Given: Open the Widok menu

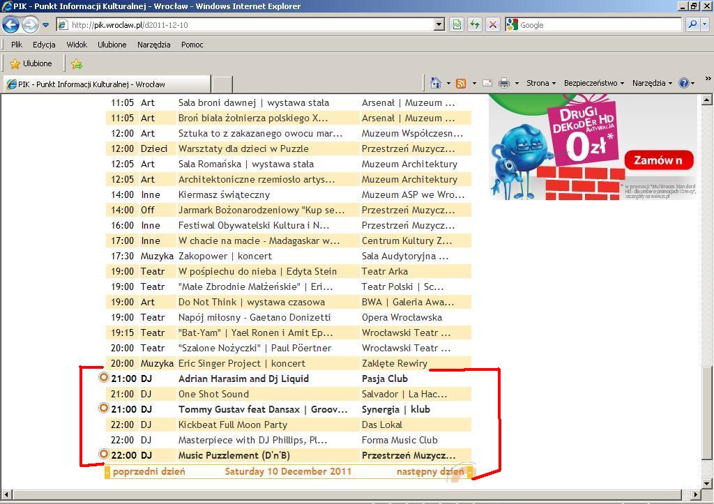Looking at the screenshot, I should pos(77,45).
